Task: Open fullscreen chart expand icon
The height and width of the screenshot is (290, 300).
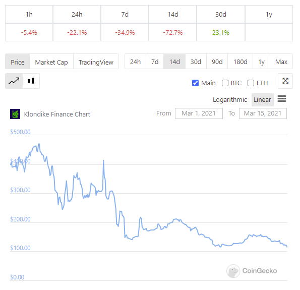Action: click(285, 81)
